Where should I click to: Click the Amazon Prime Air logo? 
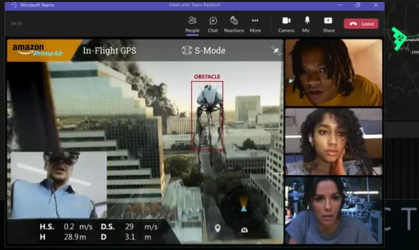[38, 50]
